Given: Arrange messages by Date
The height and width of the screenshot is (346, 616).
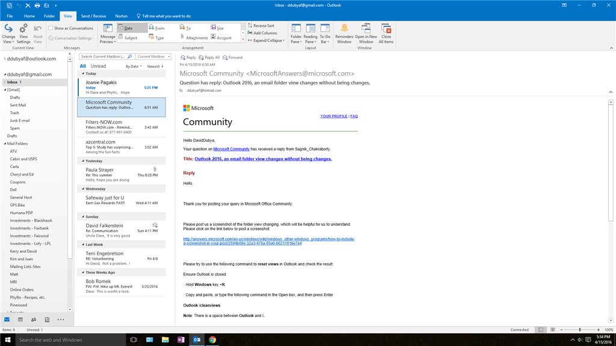Looking at the screenshot, I should coord(132,28).
